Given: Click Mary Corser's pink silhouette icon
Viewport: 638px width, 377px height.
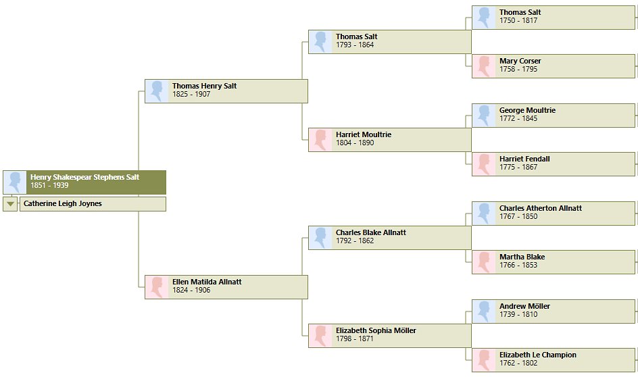Looking at the screenshot, I should [x=484, y=66].
